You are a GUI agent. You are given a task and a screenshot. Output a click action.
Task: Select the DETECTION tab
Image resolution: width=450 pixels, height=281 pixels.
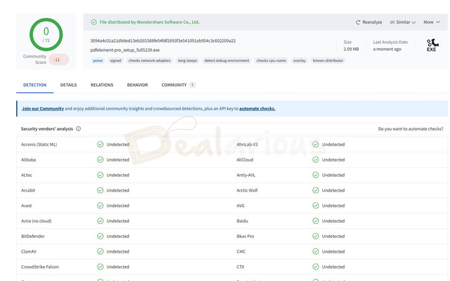[x=35, y=85]
